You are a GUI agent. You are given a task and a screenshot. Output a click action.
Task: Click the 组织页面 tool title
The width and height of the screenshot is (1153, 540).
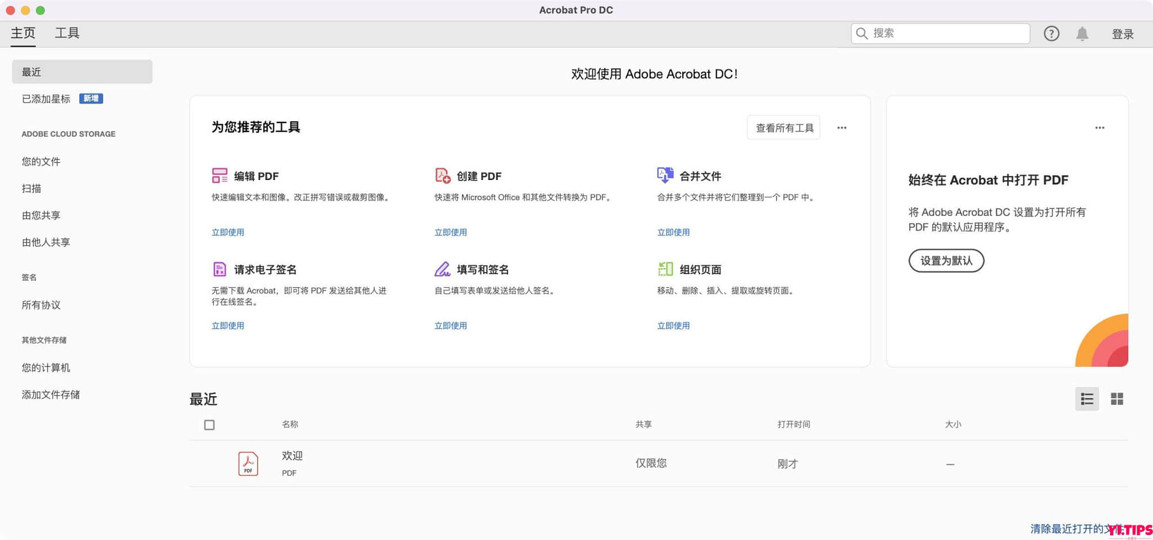pos(700,269)
